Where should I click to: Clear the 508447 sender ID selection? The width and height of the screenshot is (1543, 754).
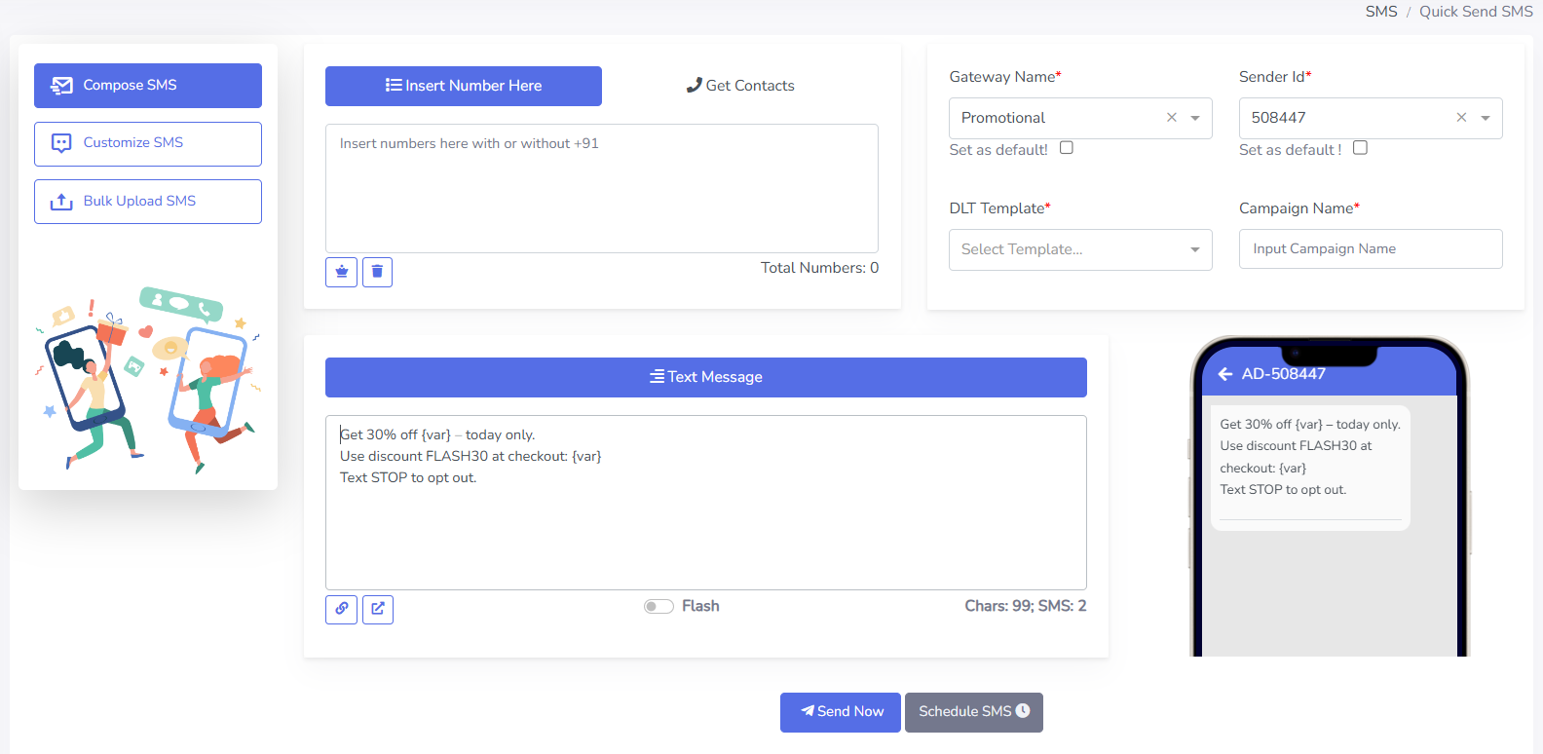(x=1461, y=118)
